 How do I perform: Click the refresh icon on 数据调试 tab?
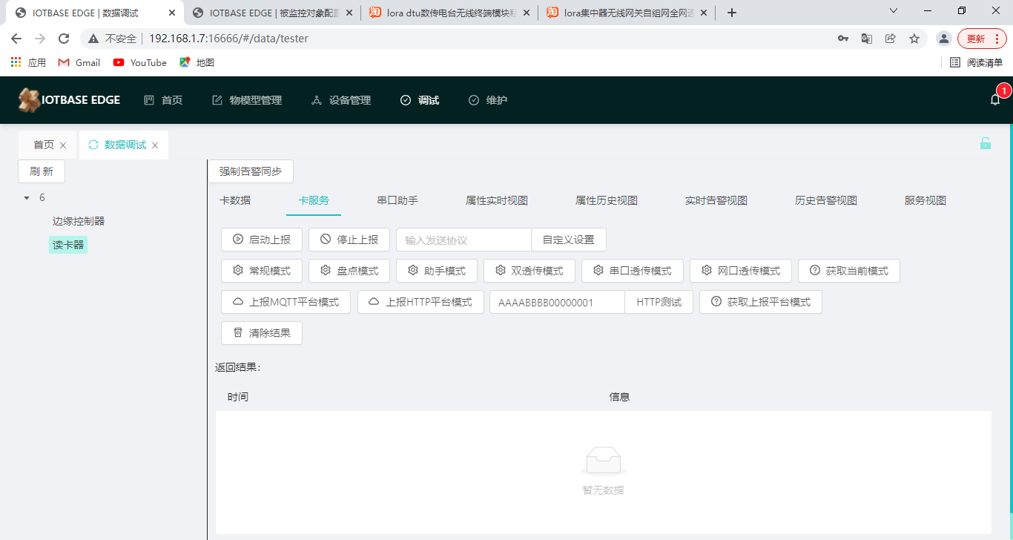(93, 145)
